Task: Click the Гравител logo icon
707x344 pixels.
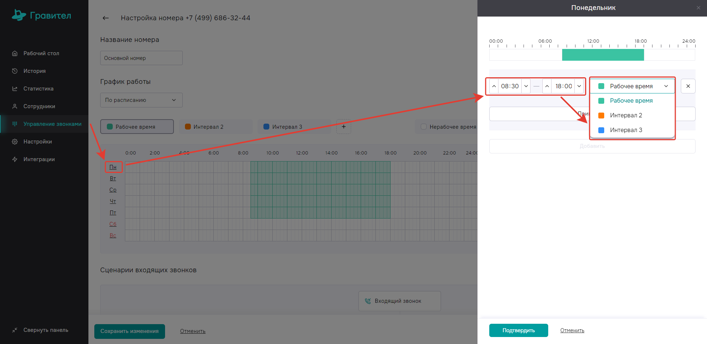Action: tap(19, 15)
